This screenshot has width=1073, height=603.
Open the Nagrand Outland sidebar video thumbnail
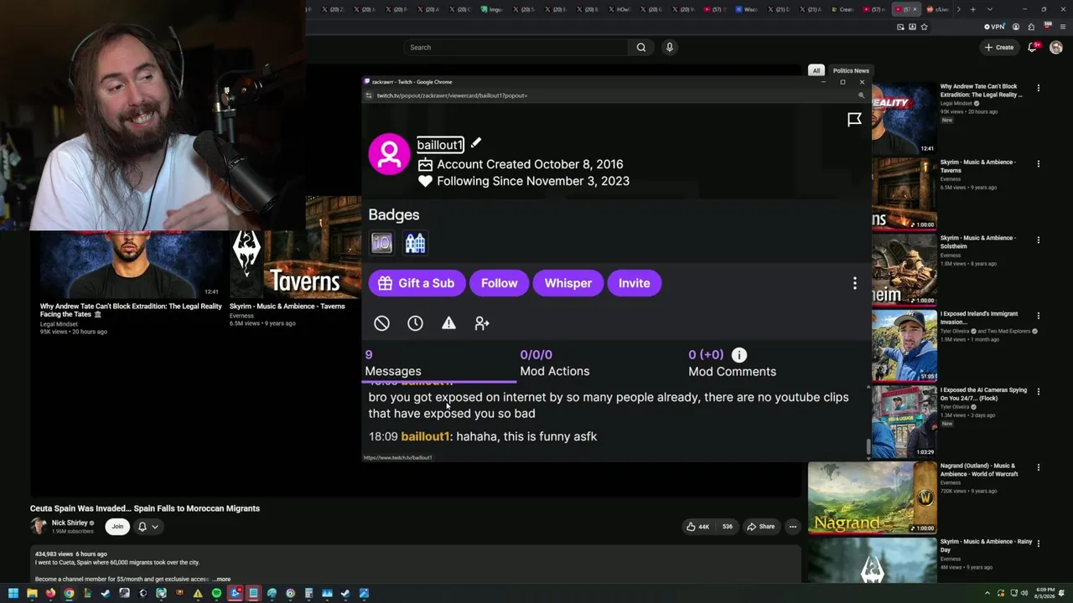[872, 497]
